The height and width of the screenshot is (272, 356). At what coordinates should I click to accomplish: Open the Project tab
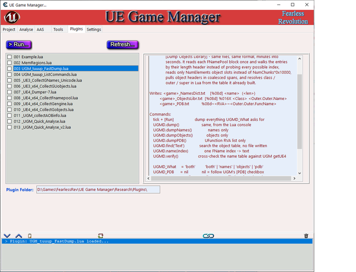pos(9,29)
